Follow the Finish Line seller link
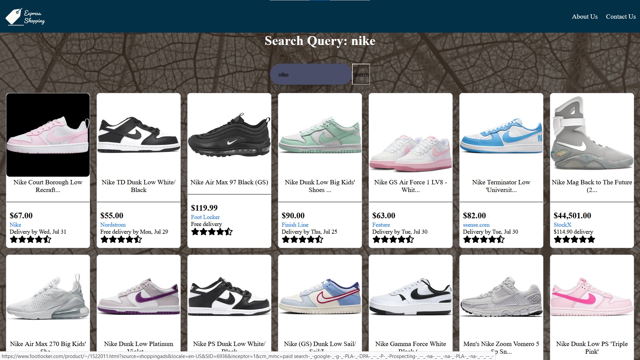 [295, 225]
